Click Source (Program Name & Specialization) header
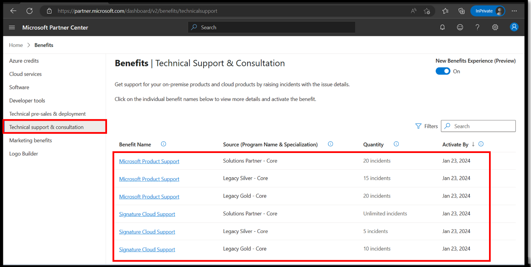 click(270, 145)
